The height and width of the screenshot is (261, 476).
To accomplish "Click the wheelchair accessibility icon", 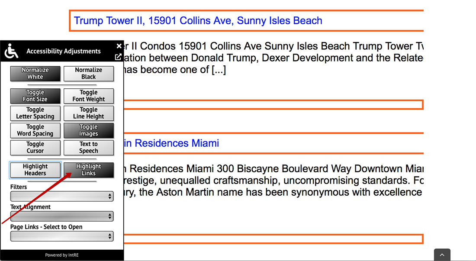I will pos(11,51).
